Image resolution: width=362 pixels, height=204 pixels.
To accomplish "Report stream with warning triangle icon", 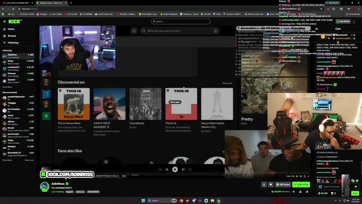I will pos(300,192).
